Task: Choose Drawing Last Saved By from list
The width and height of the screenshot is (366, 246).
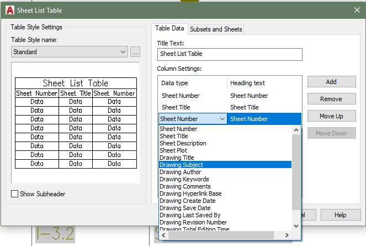Action: tap(225, 215)
